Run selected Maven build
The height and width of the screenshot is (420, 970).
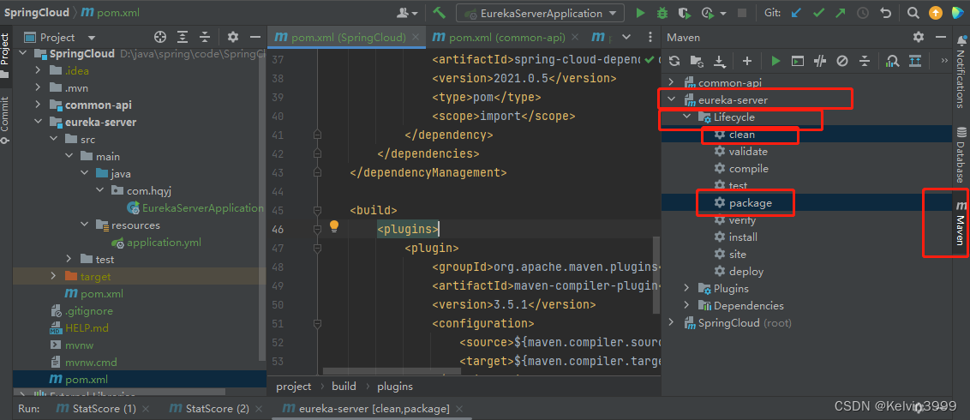[775, 61]
